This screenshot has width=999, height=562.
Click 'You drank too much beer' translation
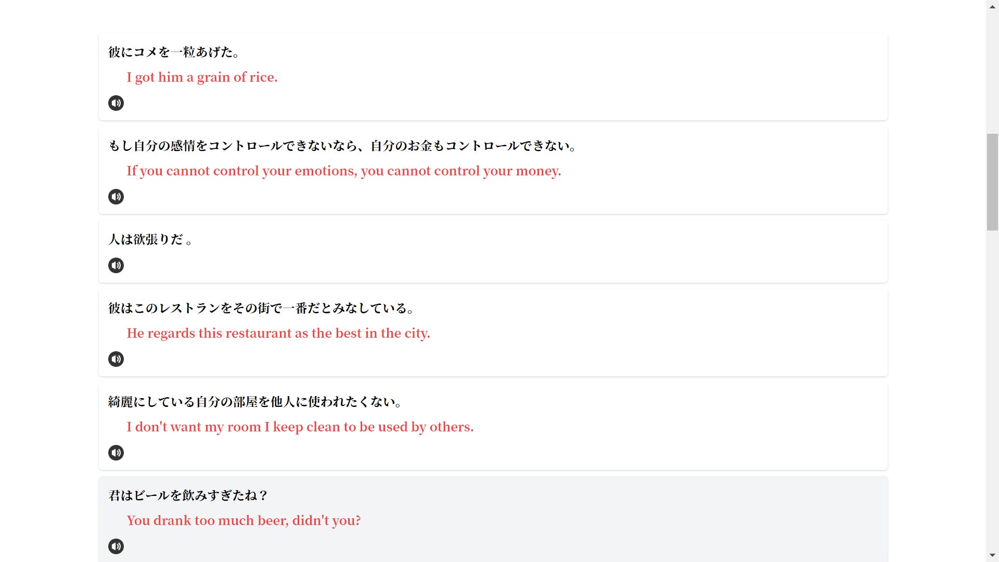point(244,520)
